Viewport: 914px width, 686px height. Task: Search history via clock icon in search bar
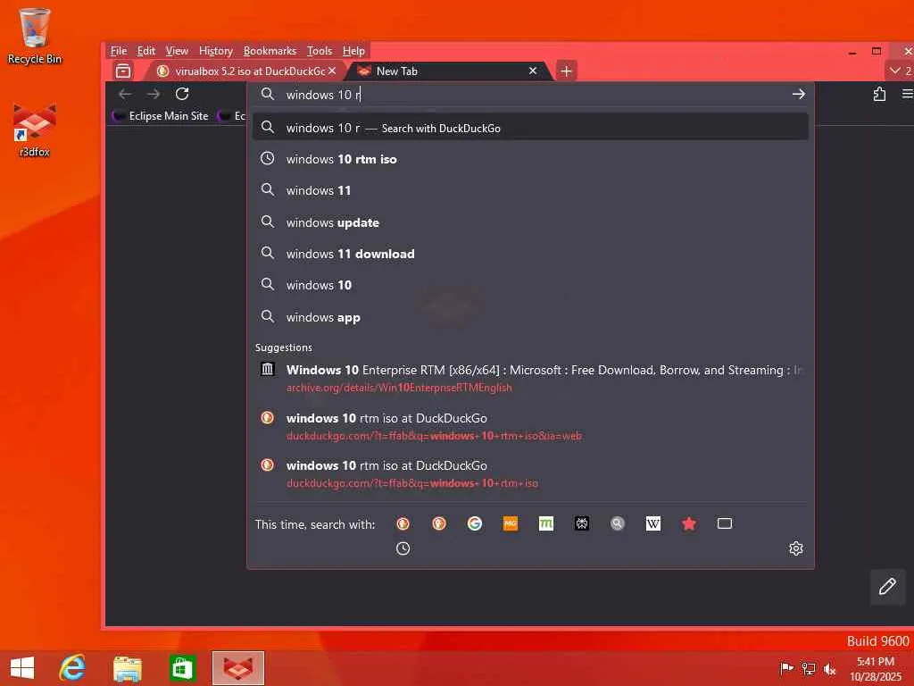[x=403, y=548]
